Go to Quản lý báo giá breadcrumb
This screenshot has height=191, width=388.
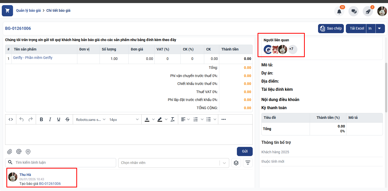point(28,11)
